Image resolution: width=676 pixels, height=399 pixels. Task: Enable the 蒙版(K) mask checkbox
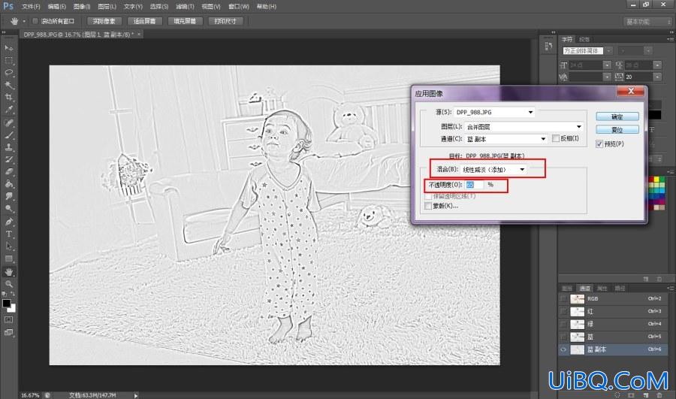point(428,206)
